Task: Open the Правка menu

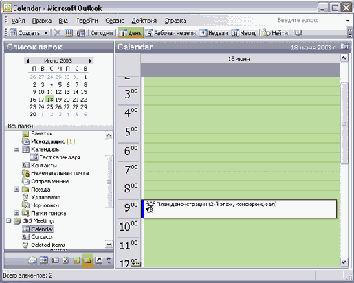Action: click(42, 21)
